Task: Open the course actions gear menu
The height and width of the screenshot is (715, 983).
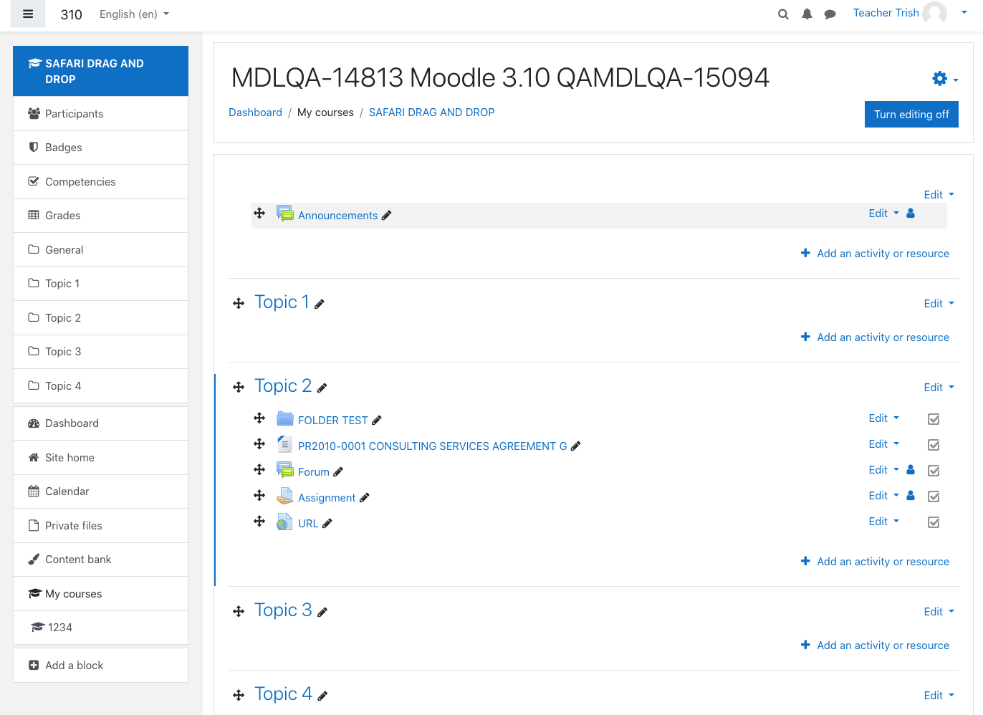Action: [945, 79]
